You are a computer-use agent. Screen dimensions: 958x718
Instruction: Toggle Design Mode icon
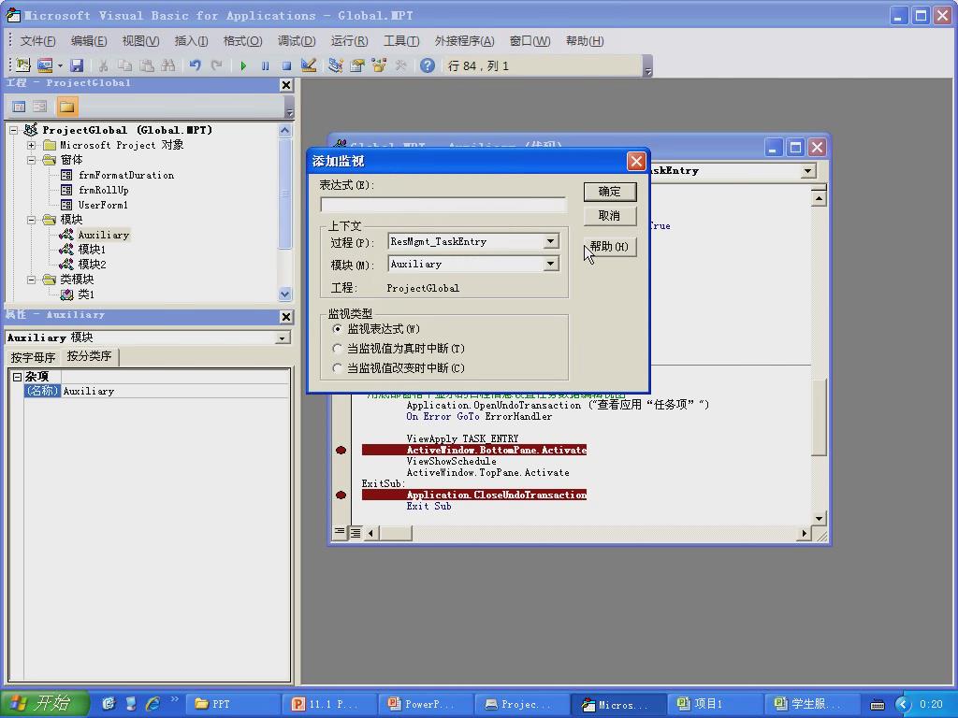click(x=309, y=65)
